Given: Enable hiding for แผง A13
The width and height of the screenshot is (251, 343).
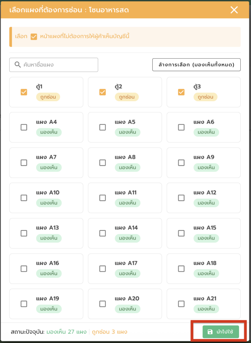Looking at the screenshot, I should coord(24,233).
